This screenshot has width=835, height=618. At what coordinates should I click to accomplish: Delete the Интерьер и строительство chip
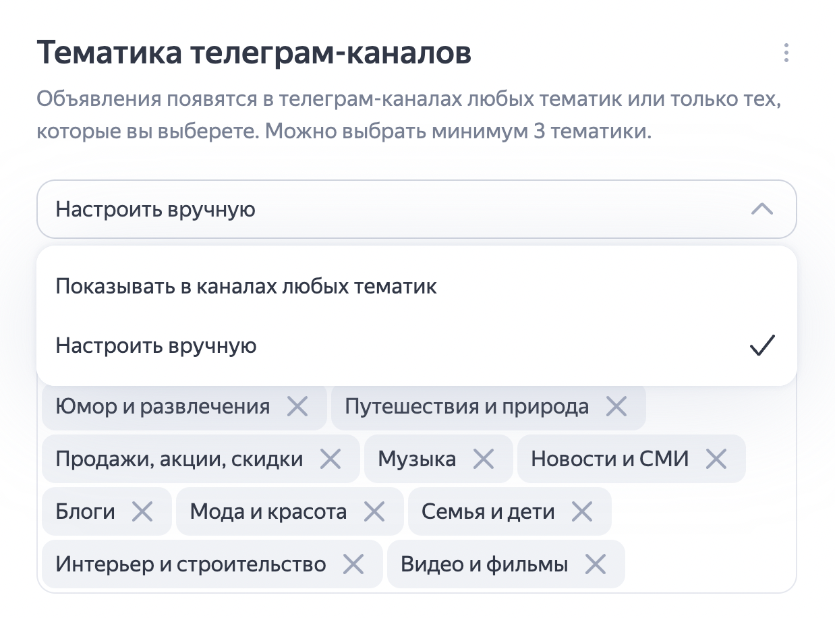pyautogui.click(x=353, y=564)
